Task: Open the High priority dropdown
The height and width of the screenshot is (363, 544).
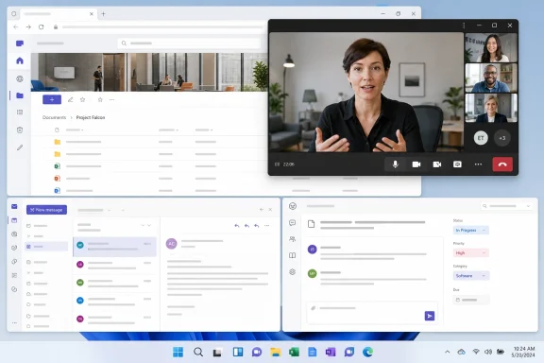Action: [470, 253]
